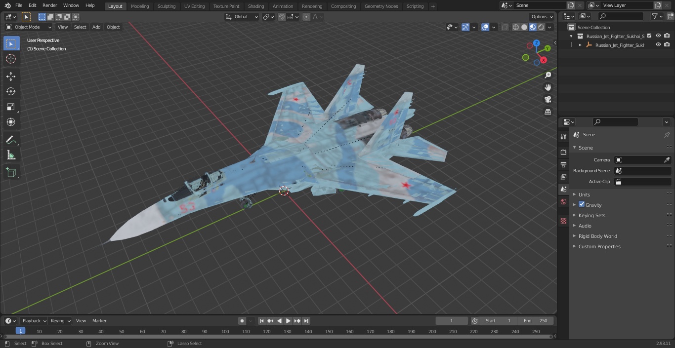Open the Output properties tab
The width and height of the screenshot is (675, 348).
[x=563, y=164]
